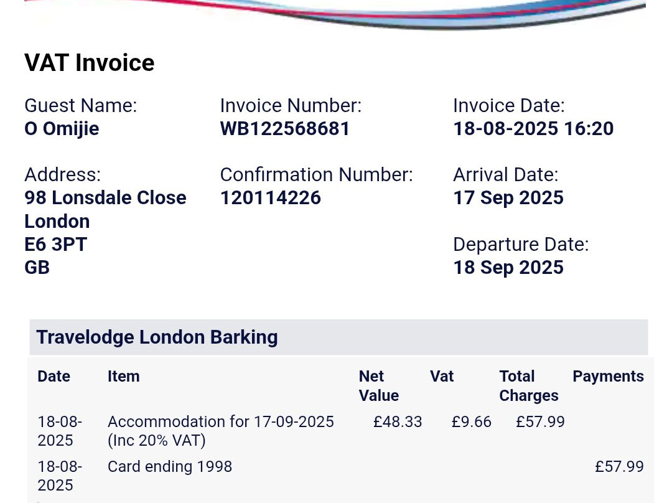The height and width of the screenshot is (503, 672).
Task: Select the invoice date 18-08-2025 16:20
Action: click(x=533, y=129)
